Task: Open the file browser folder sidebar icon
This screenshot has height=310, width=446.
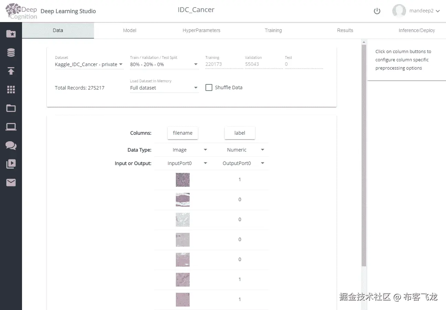Action: [x=11, y=108]
